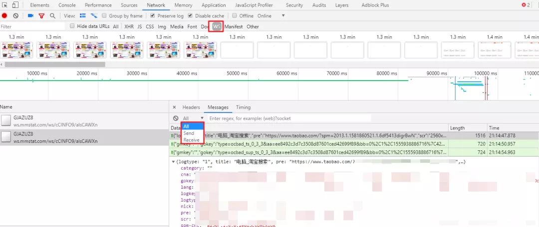Click the inspect element cursor icon

pyautogui.click(x=5, y=5)
